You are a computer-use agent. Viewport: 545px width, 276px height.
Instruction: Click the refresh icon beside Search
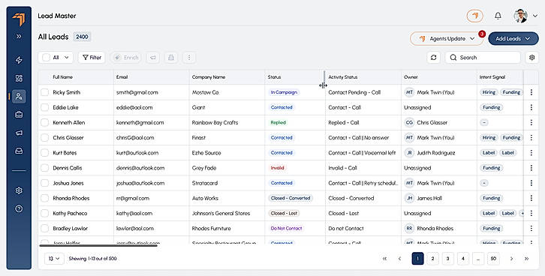point(433,58)
